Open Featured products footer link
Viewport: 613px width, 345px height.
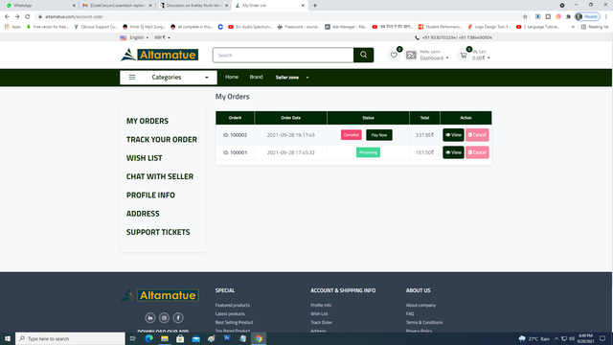(232, 305)
